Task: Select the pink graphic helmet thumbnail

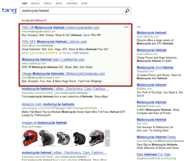Action: pos(97,138)
